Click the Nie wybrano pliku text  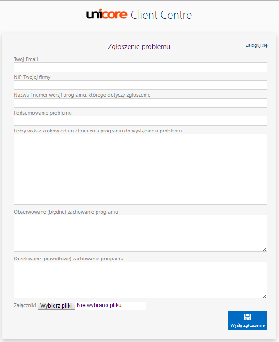[x=99, y=305]
